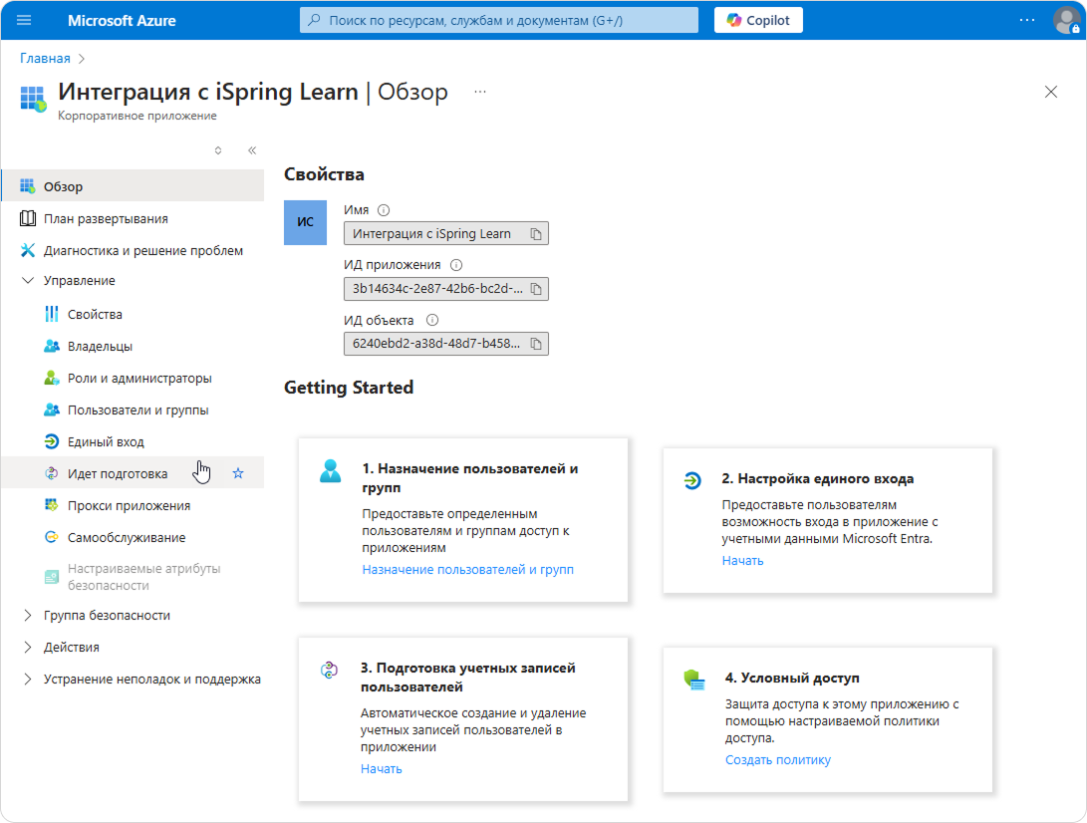
Task: Click the search resources field
Action: (x=498, y=20)
